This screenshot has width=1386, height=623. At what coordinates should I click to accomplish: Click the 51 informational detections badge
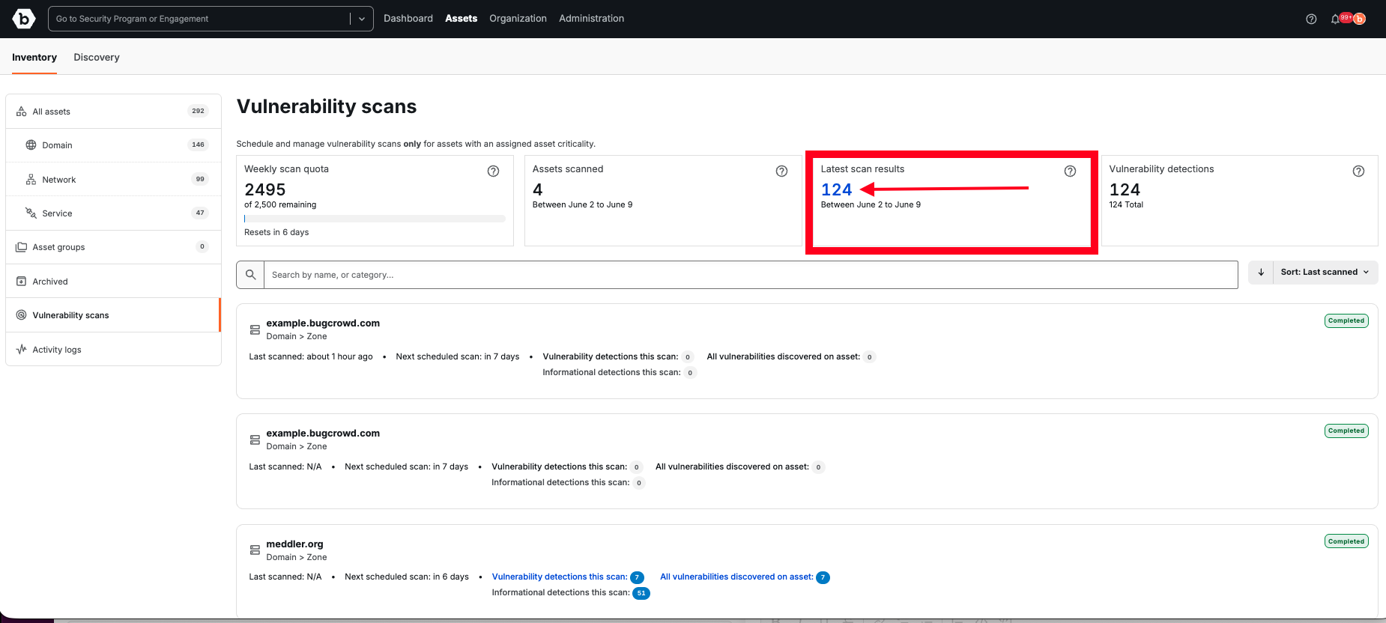pos(641,593)
